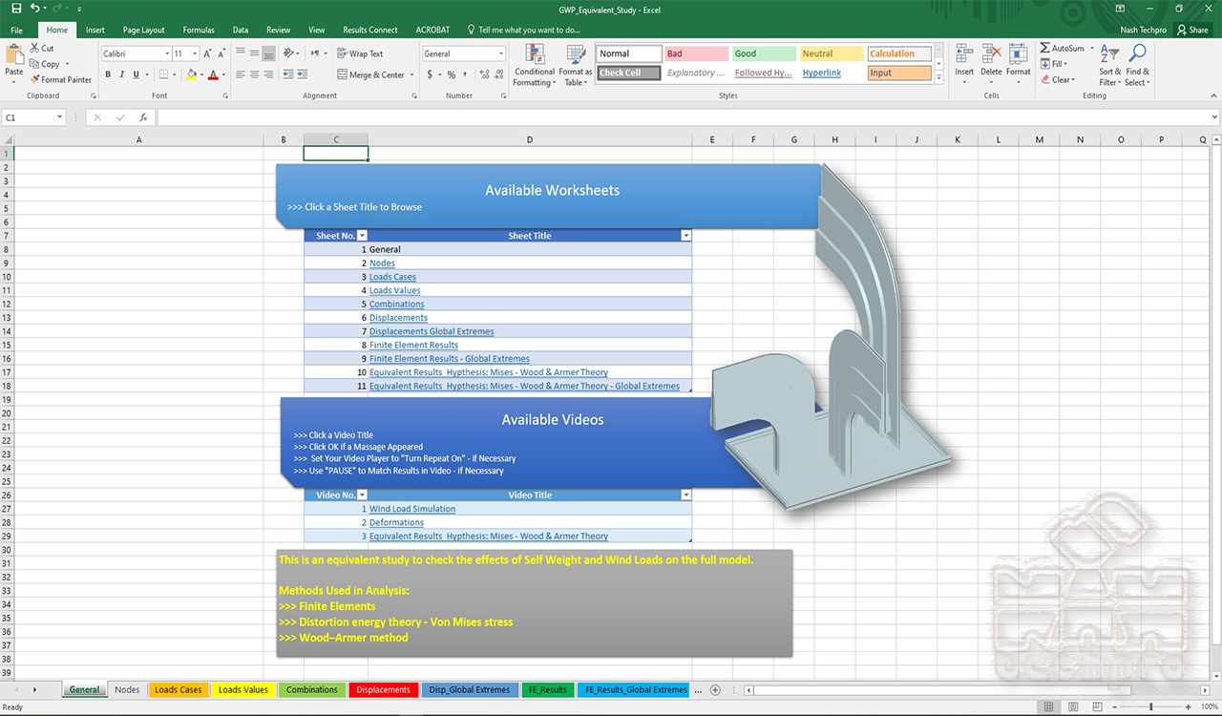1222x716 pixels.
Task: Center text horizontally in the cell
Action: 255,74
